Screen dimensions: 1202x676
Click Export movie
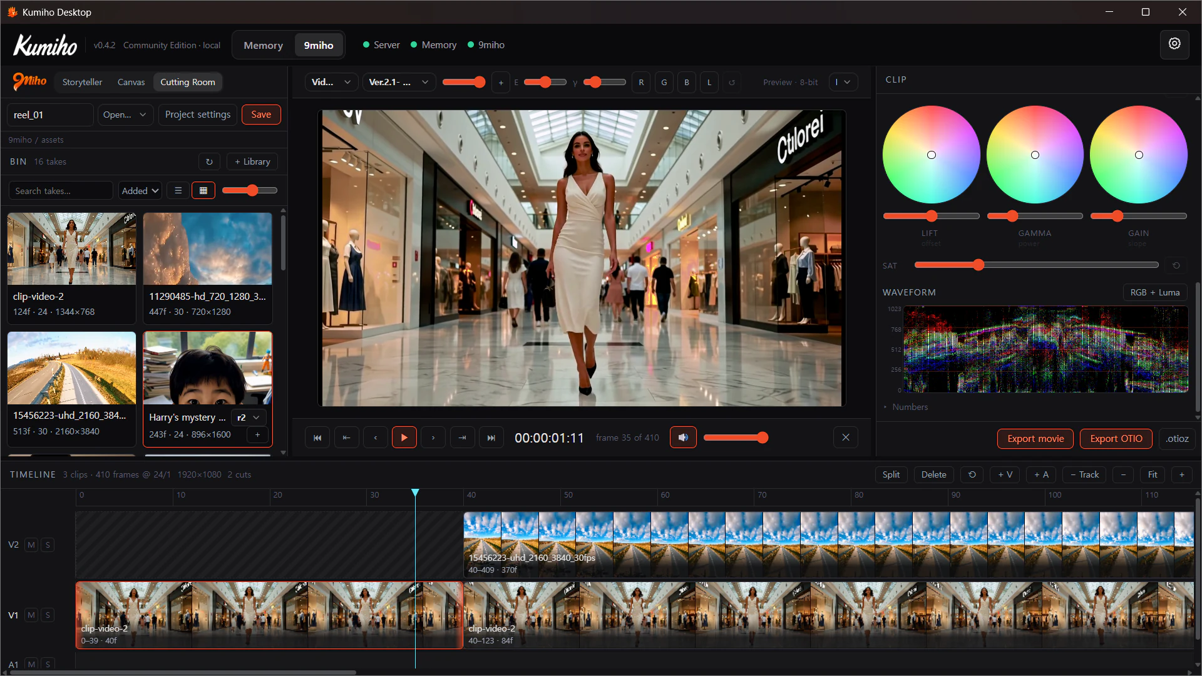point(1035,439)
